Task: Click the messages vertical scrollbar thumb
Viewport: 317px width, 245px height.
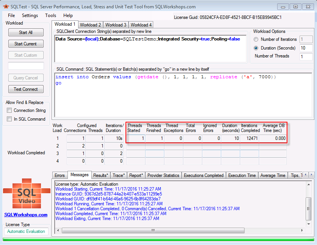Action: tap(309, 209)
